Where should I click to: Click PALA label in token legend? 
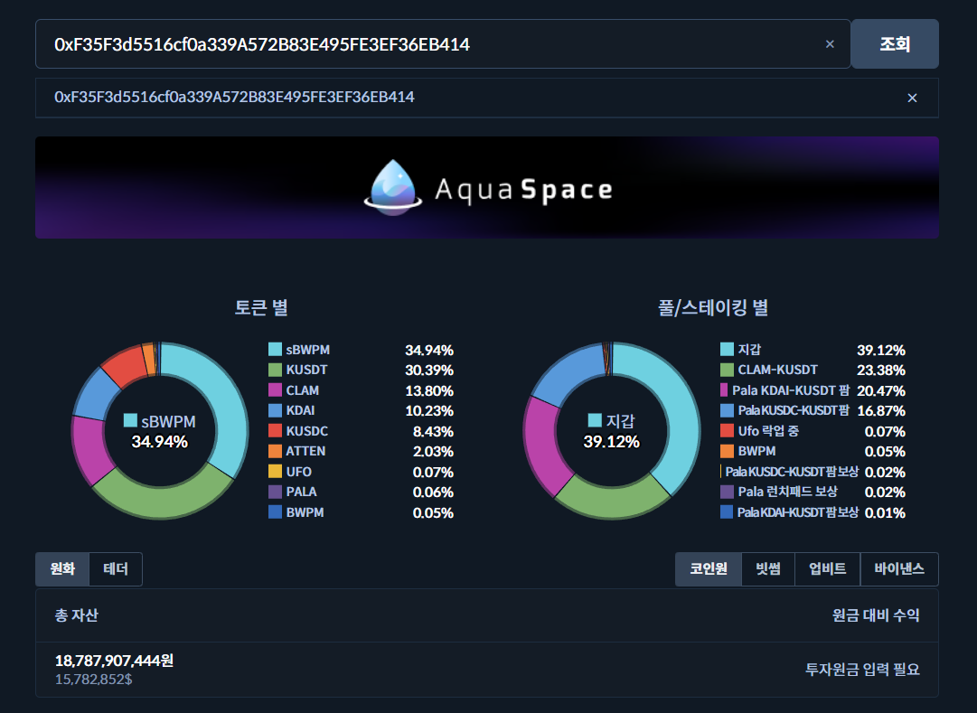(301, 492)
